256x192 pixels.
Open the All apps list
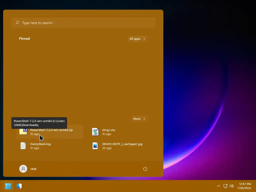[x=137, y=39]
